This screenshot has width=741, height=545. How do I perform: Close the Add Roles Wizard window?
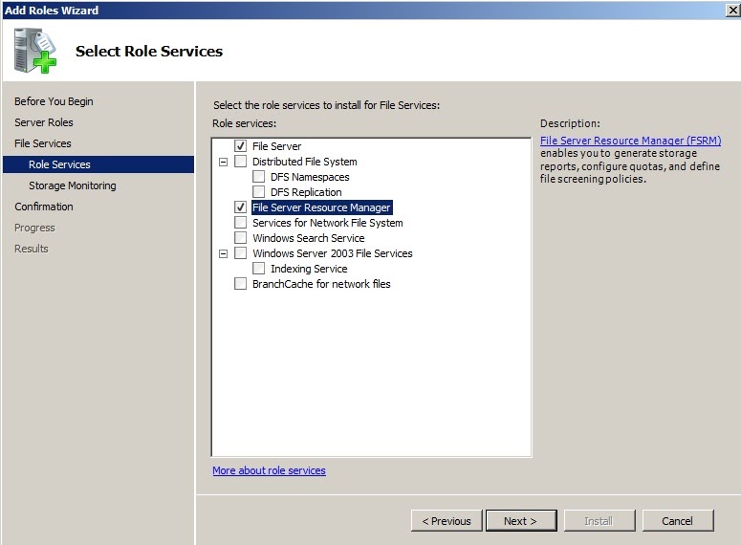coord(733,10)
